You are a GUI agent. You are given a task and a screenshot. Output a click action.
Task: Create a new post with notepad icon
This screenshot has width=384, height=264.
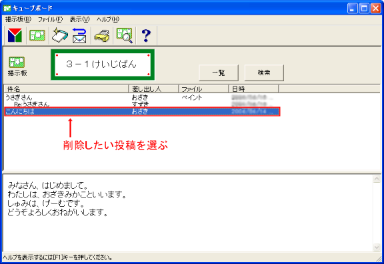tap(60, 35)
